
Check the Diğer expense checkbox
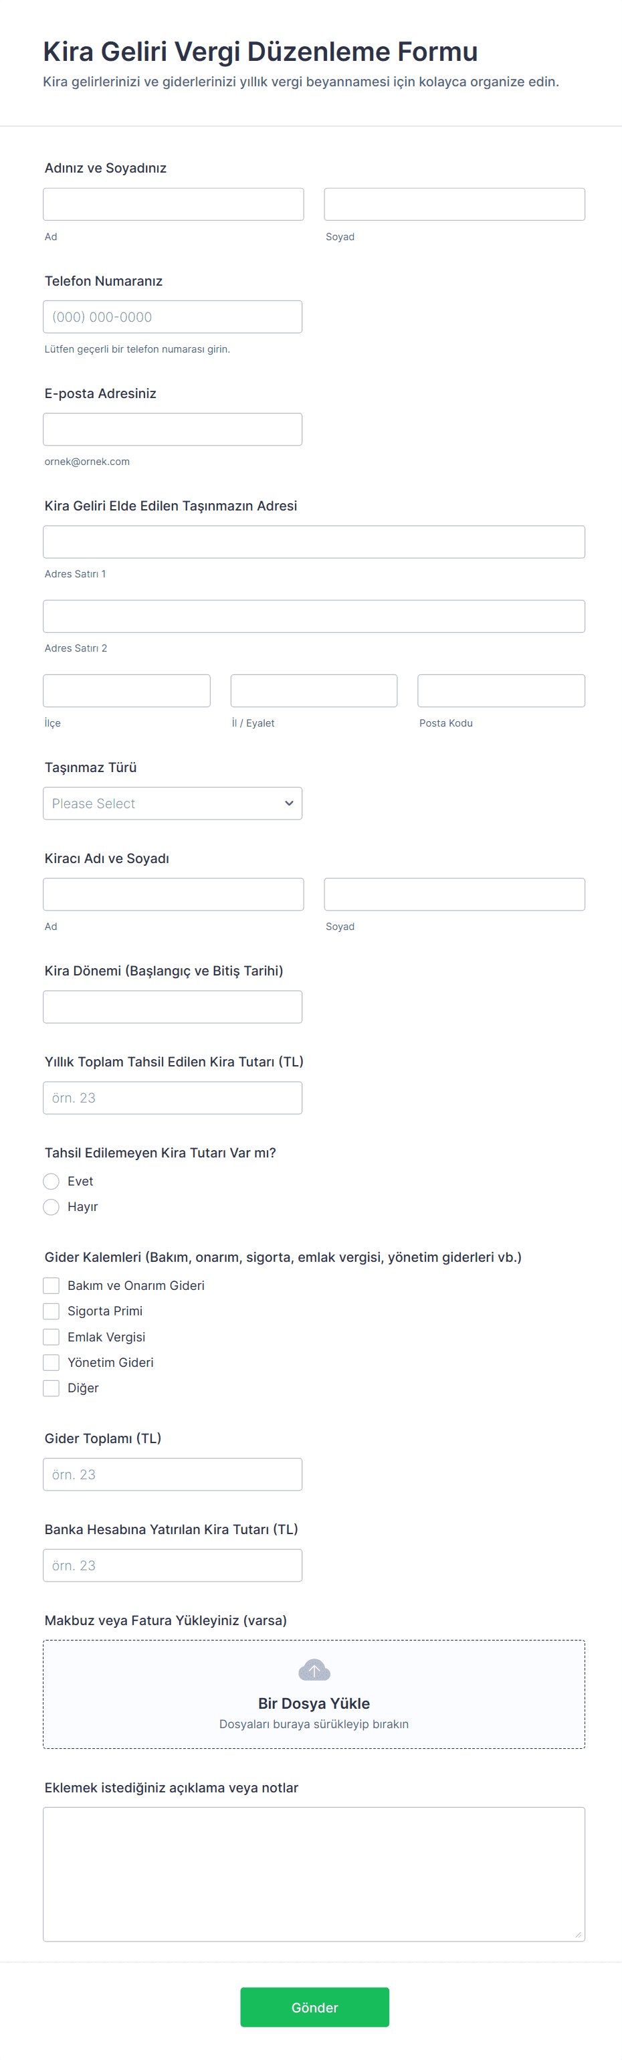point(51,1388)
